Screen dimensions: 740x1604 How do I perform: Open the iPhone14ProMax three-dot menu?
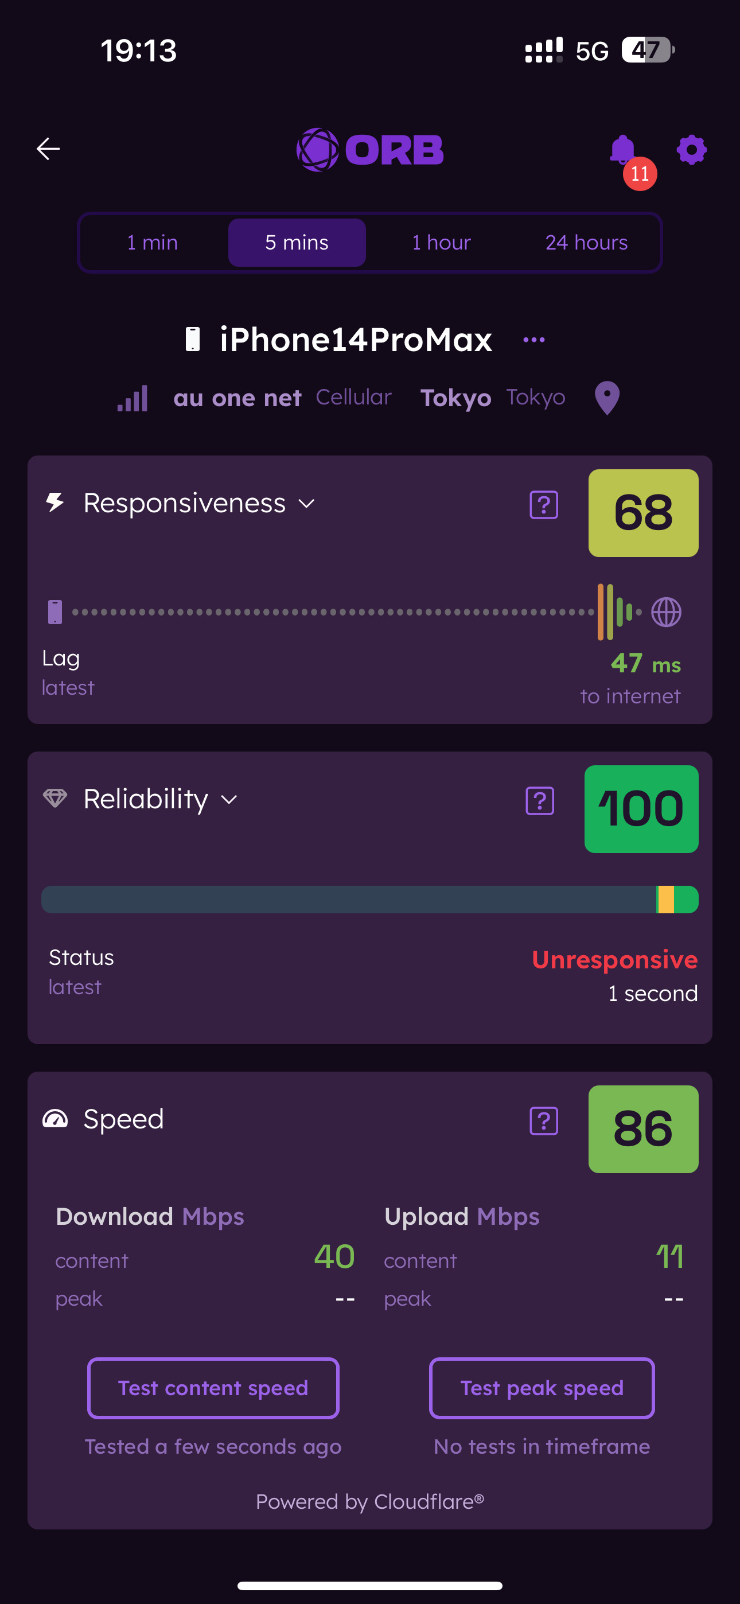point(534,340)
